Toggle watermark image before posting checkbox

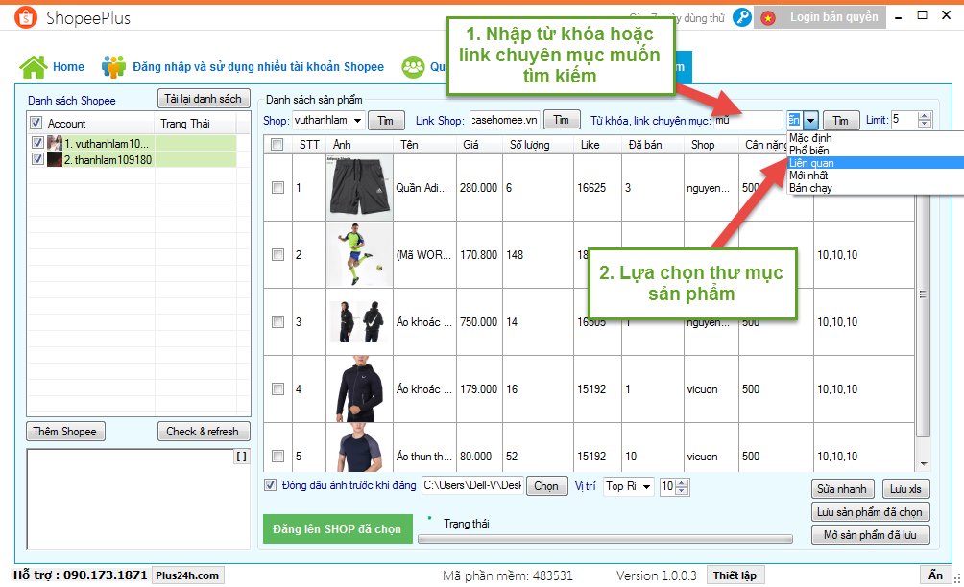pyautogui.click(x=270, y=485)
